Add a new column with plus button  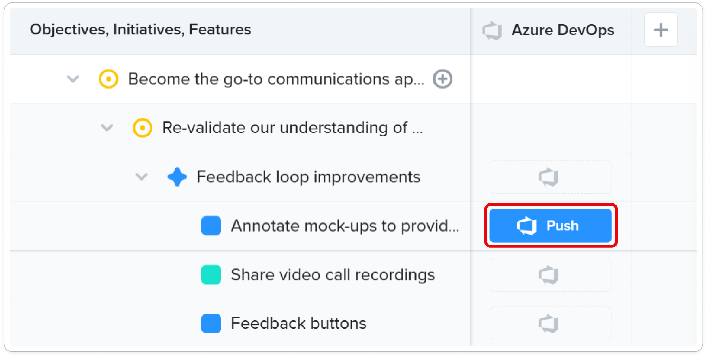tap(661, 30)
